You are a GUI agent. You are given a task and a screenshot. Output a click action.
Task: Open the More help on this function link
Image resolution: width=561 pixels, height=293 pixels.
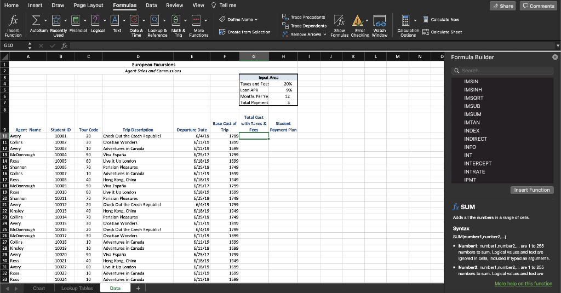click(x=523, y=284)
